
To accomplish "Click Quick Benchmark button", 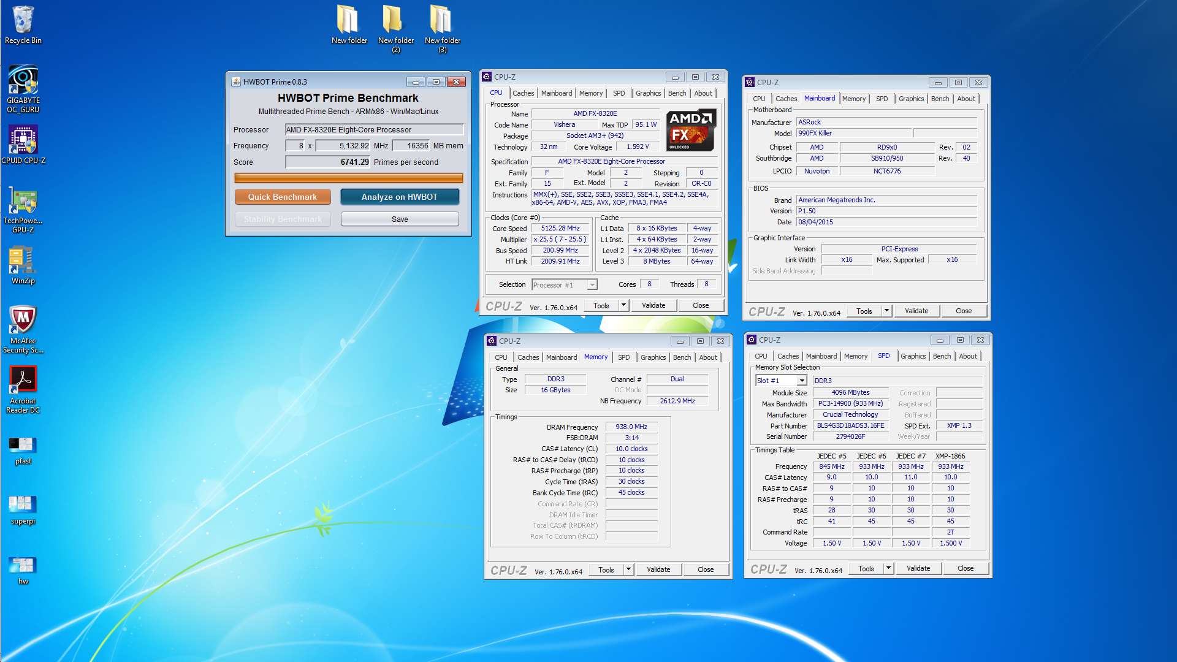I will pyautogui.click(x=283, y=197).
